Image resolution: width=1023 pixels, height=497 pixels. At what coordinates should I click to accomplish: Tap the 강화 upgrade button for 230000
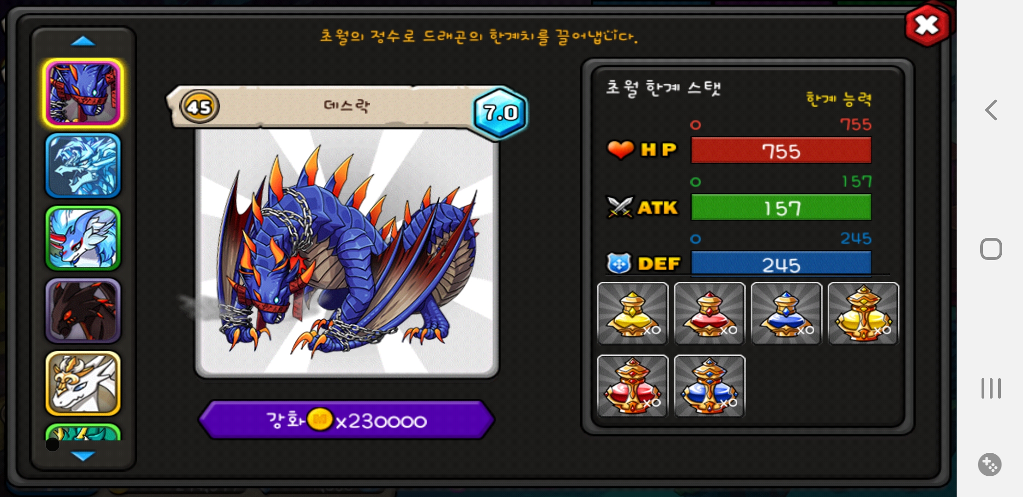click(x=347, y=420)
